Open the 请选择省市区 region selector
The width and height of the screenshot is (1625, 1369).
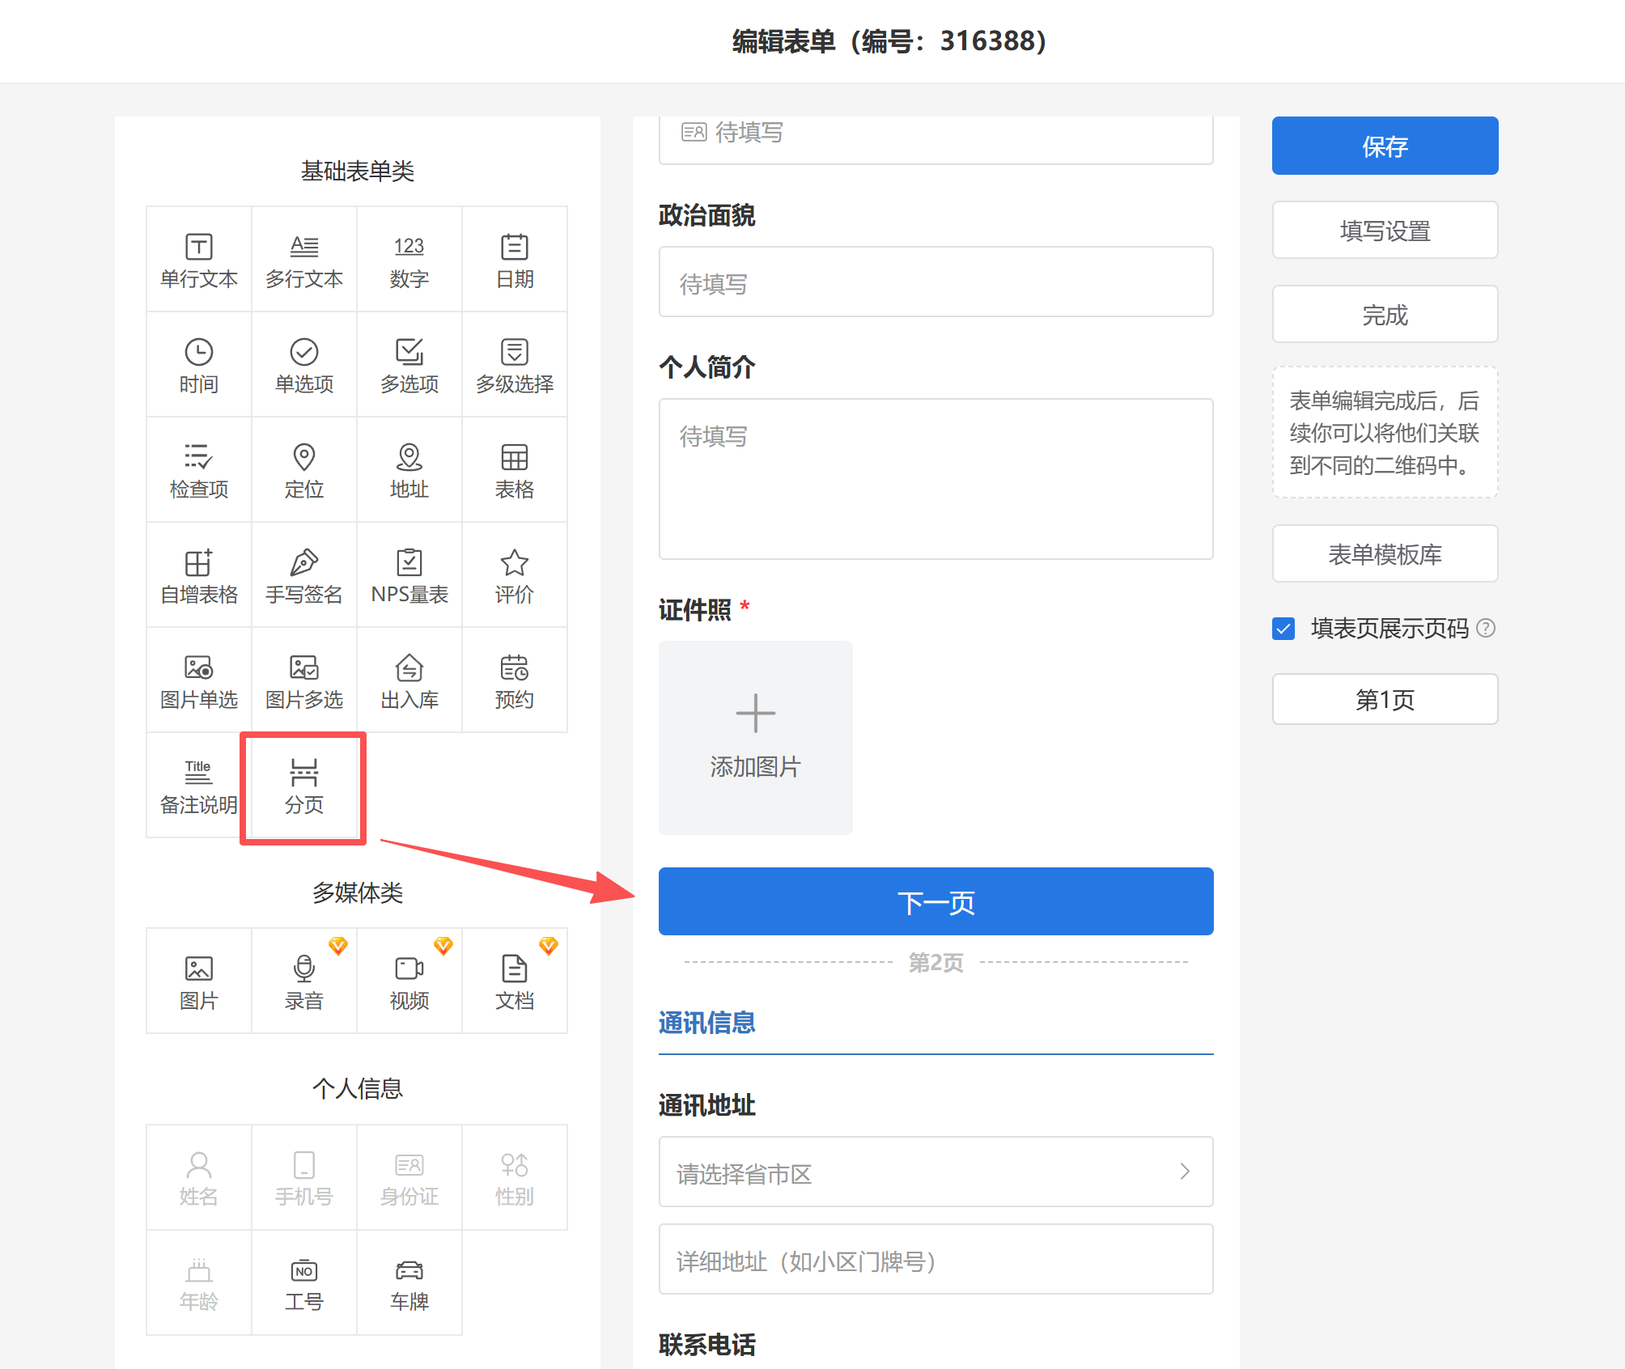[936, 1172]
